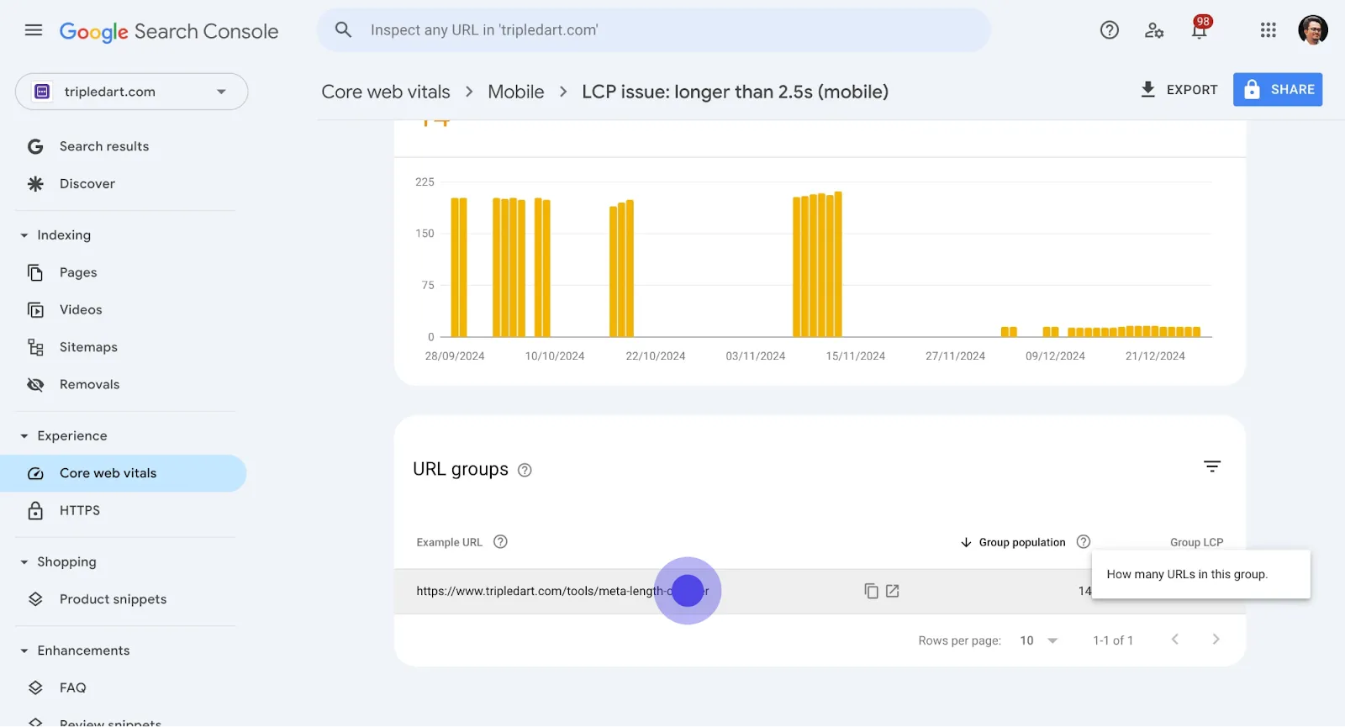The height and width of the screenshot is (727, 1345).
Task: Click the Core web vitals gauge icon
Action: [35, 474]
